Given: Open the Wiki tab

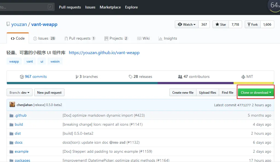Looking at the screenshot, I should 143,39.
